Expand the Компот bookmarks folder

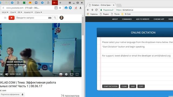[x=28, y=12]
